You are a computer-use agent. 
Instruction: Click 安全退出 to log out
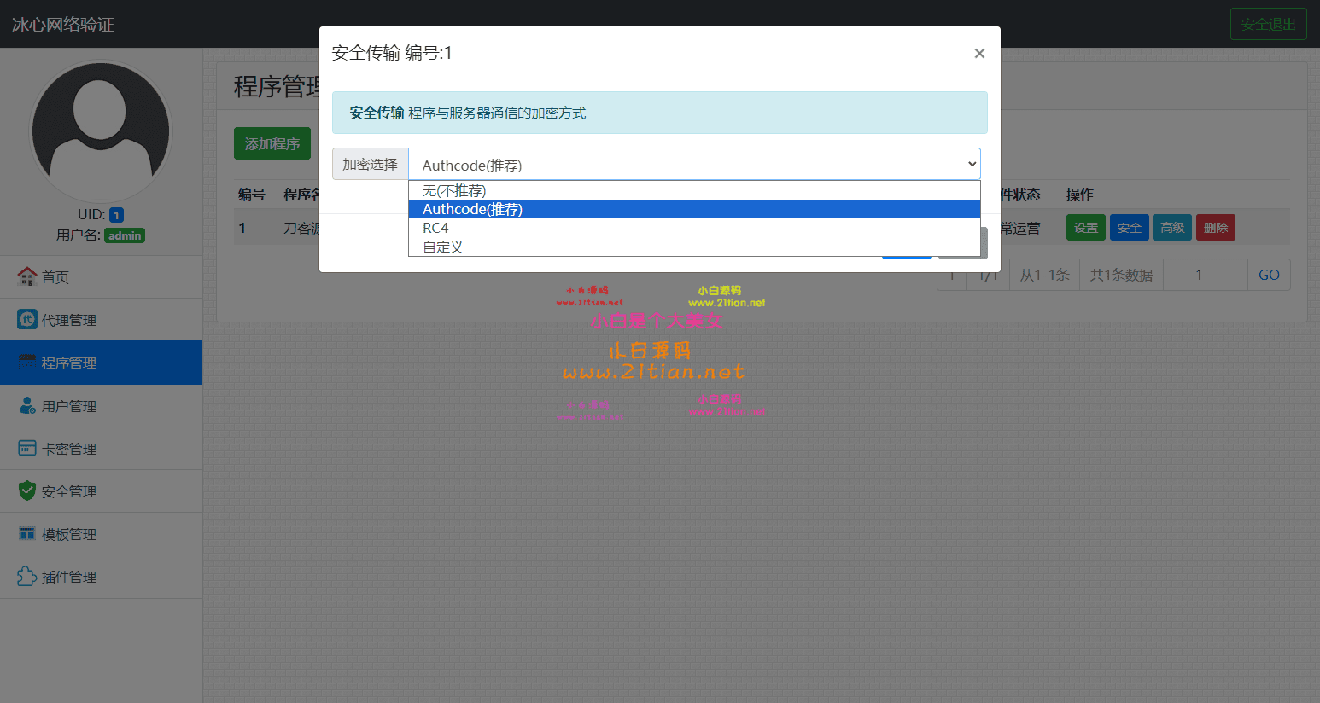(1268, 24)
